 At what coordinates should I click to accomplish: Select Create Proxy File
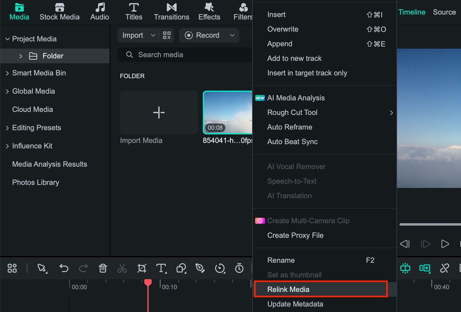click(325, 235)
